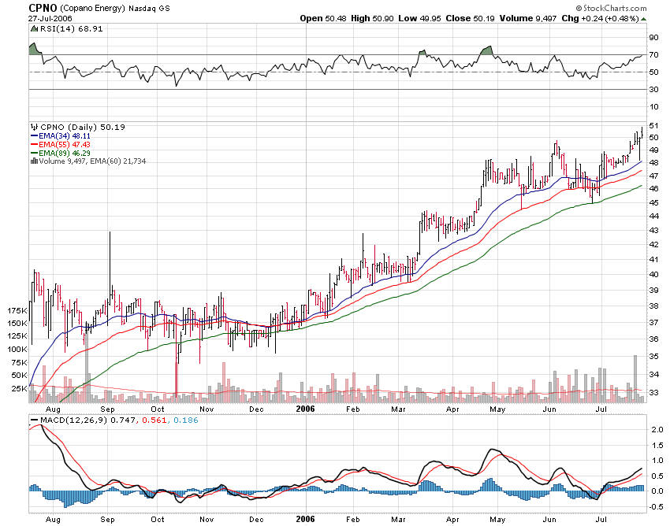Click the 2.0 MACD axis label
Image resolution: width=670 pixels, height=526 pixels.
click(x=657, y=430)
